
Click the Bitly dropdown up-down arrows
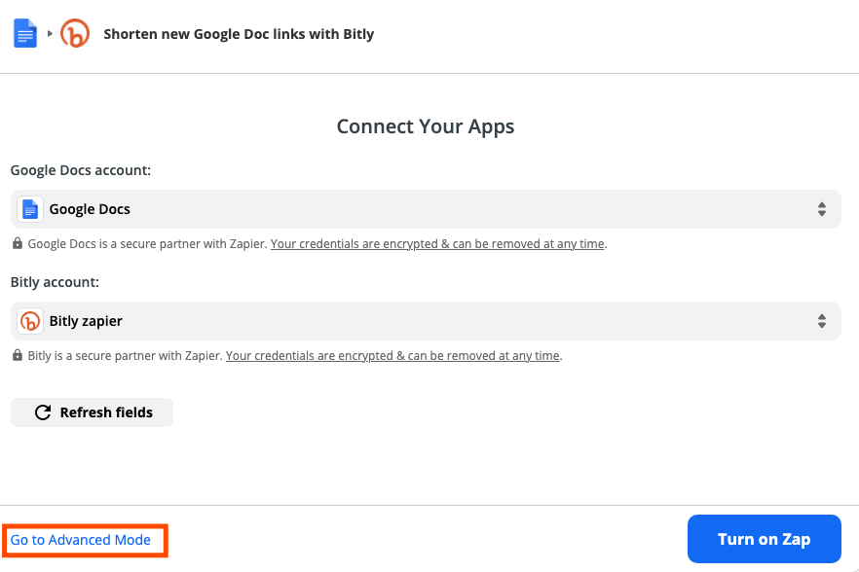(822, 321)
